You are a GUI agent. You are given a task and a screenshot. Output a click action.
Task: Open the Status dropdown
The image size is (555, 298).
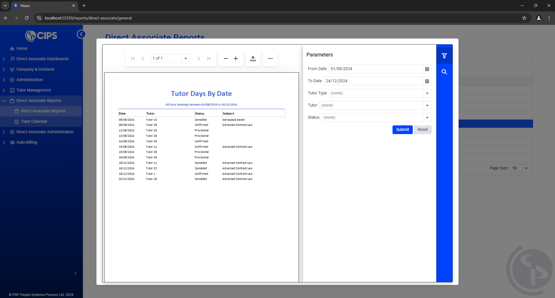[x=427, y=118]
